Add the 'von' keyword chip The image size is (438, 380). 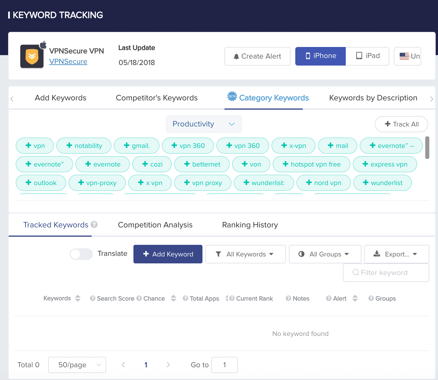(x=251, y=164)
